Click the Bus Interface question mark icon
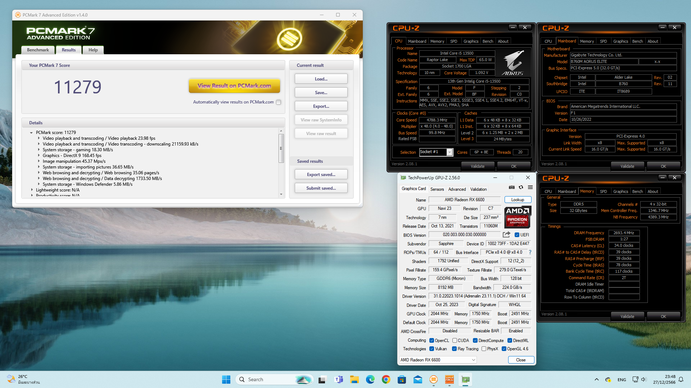 tap(530, 252)
